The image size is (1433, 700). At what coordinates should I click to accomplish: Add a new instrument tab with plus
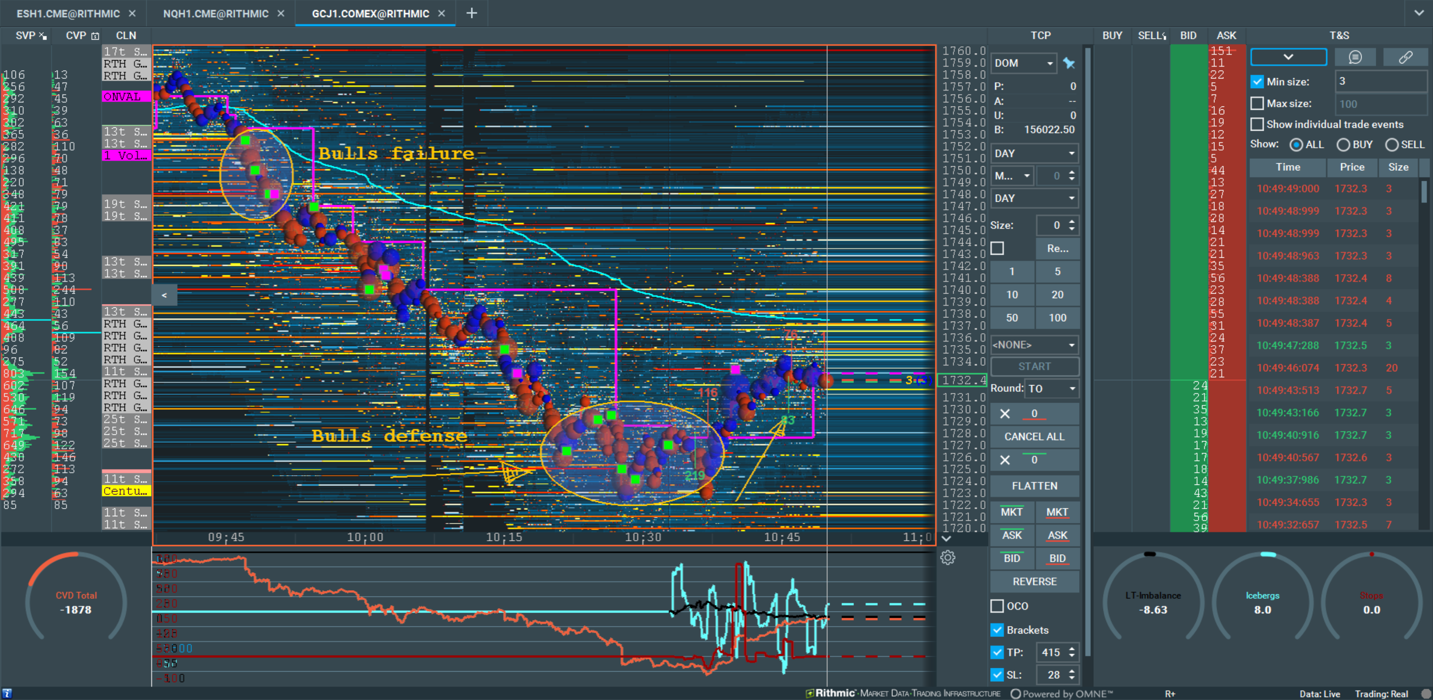click(472, 13)
